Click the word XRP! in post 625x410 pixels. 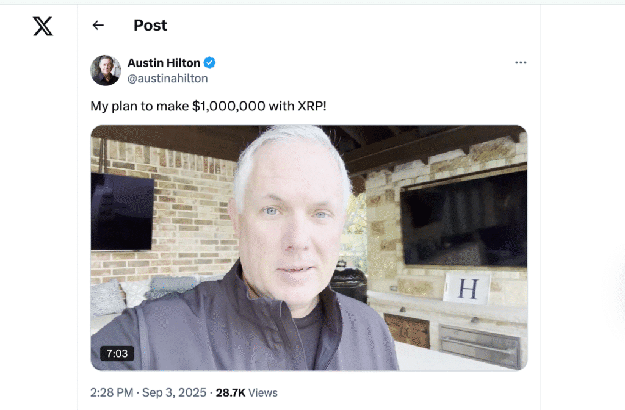click(x=312, y=106)
